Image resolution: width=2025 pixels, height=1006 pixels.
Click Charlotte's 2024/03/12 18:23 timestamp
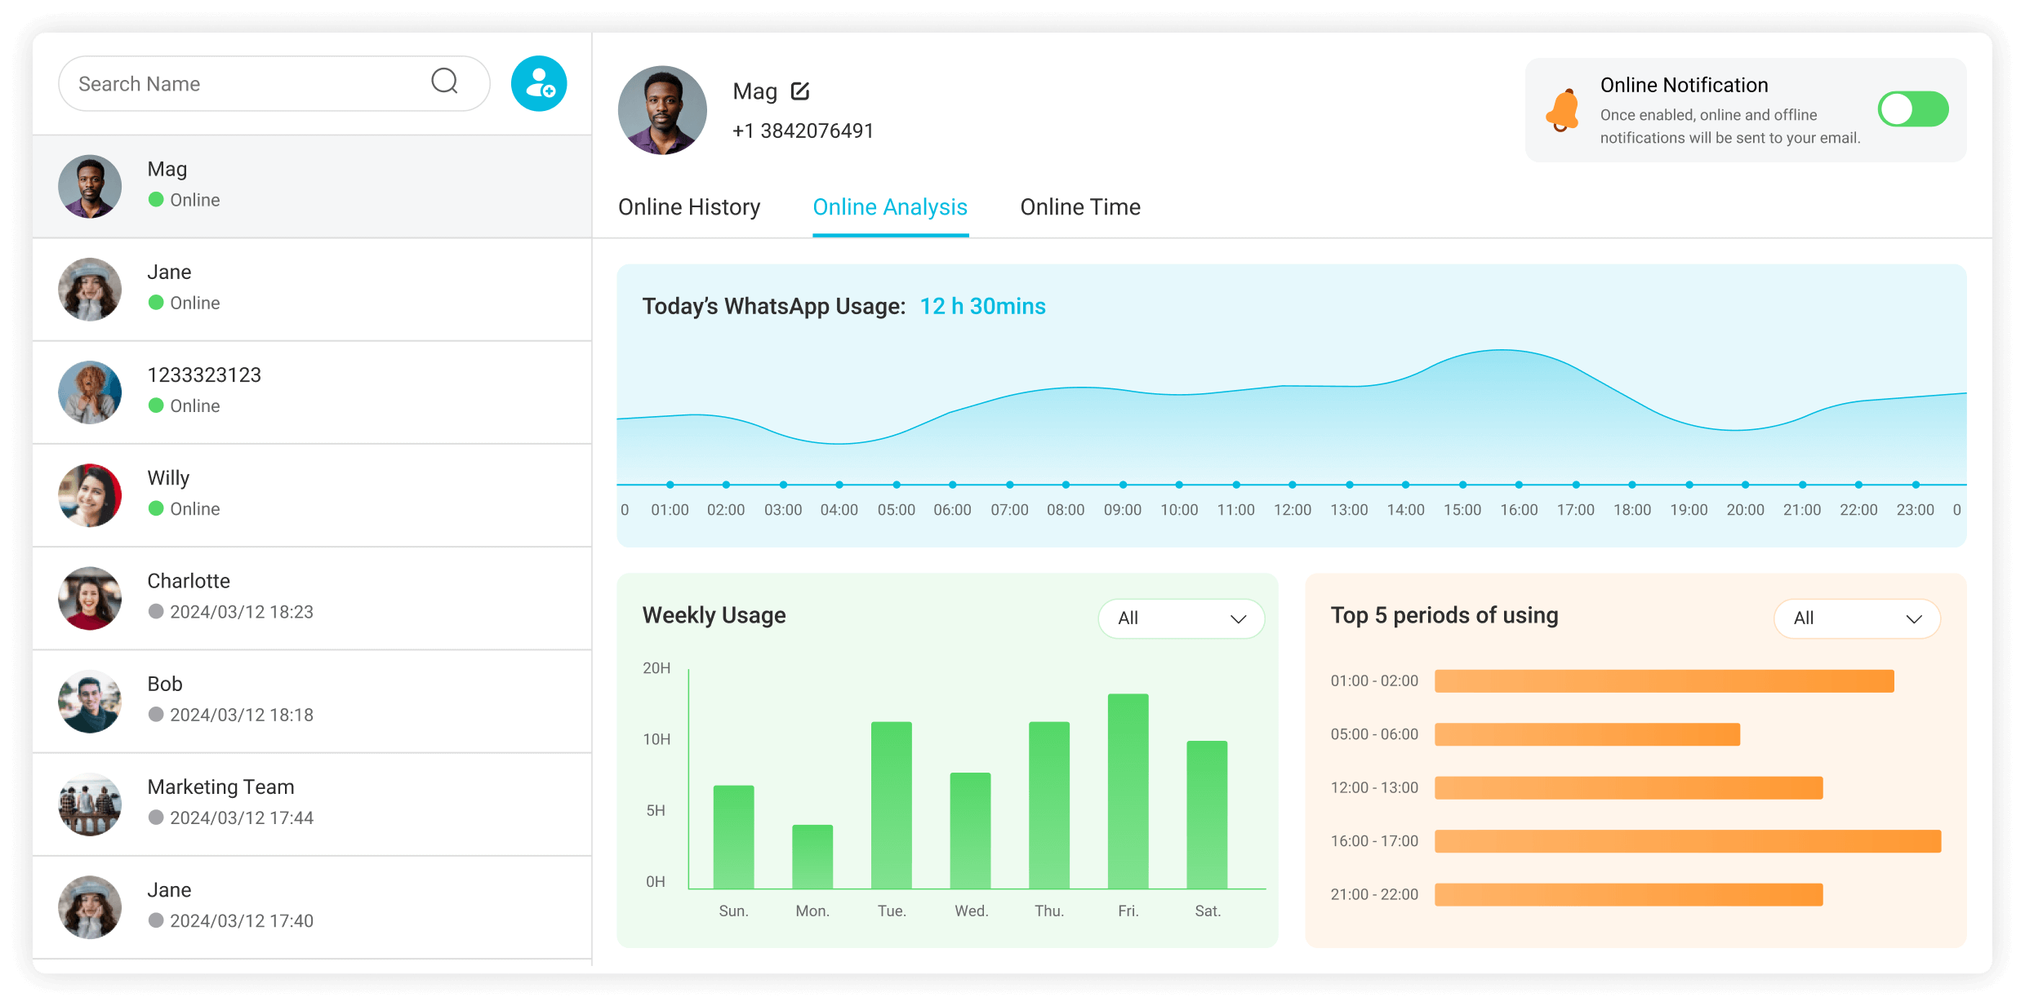tap(242, 612)
